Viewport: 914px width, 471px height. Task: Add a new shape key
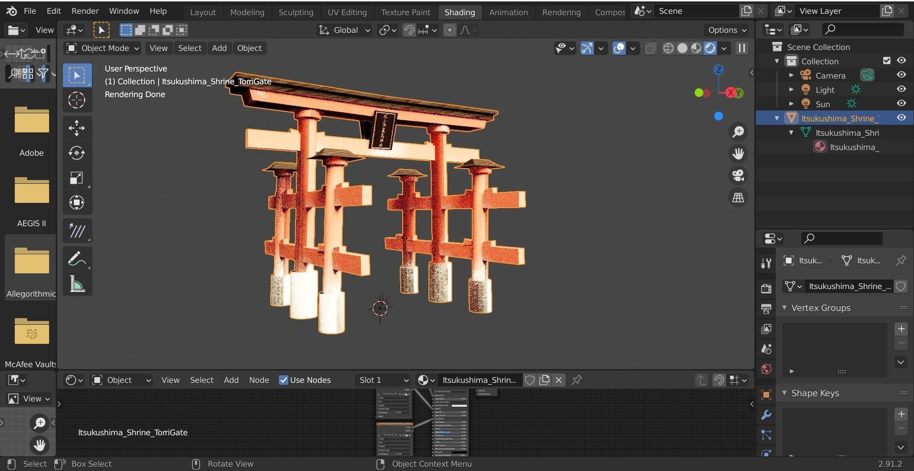coord(901,414)
